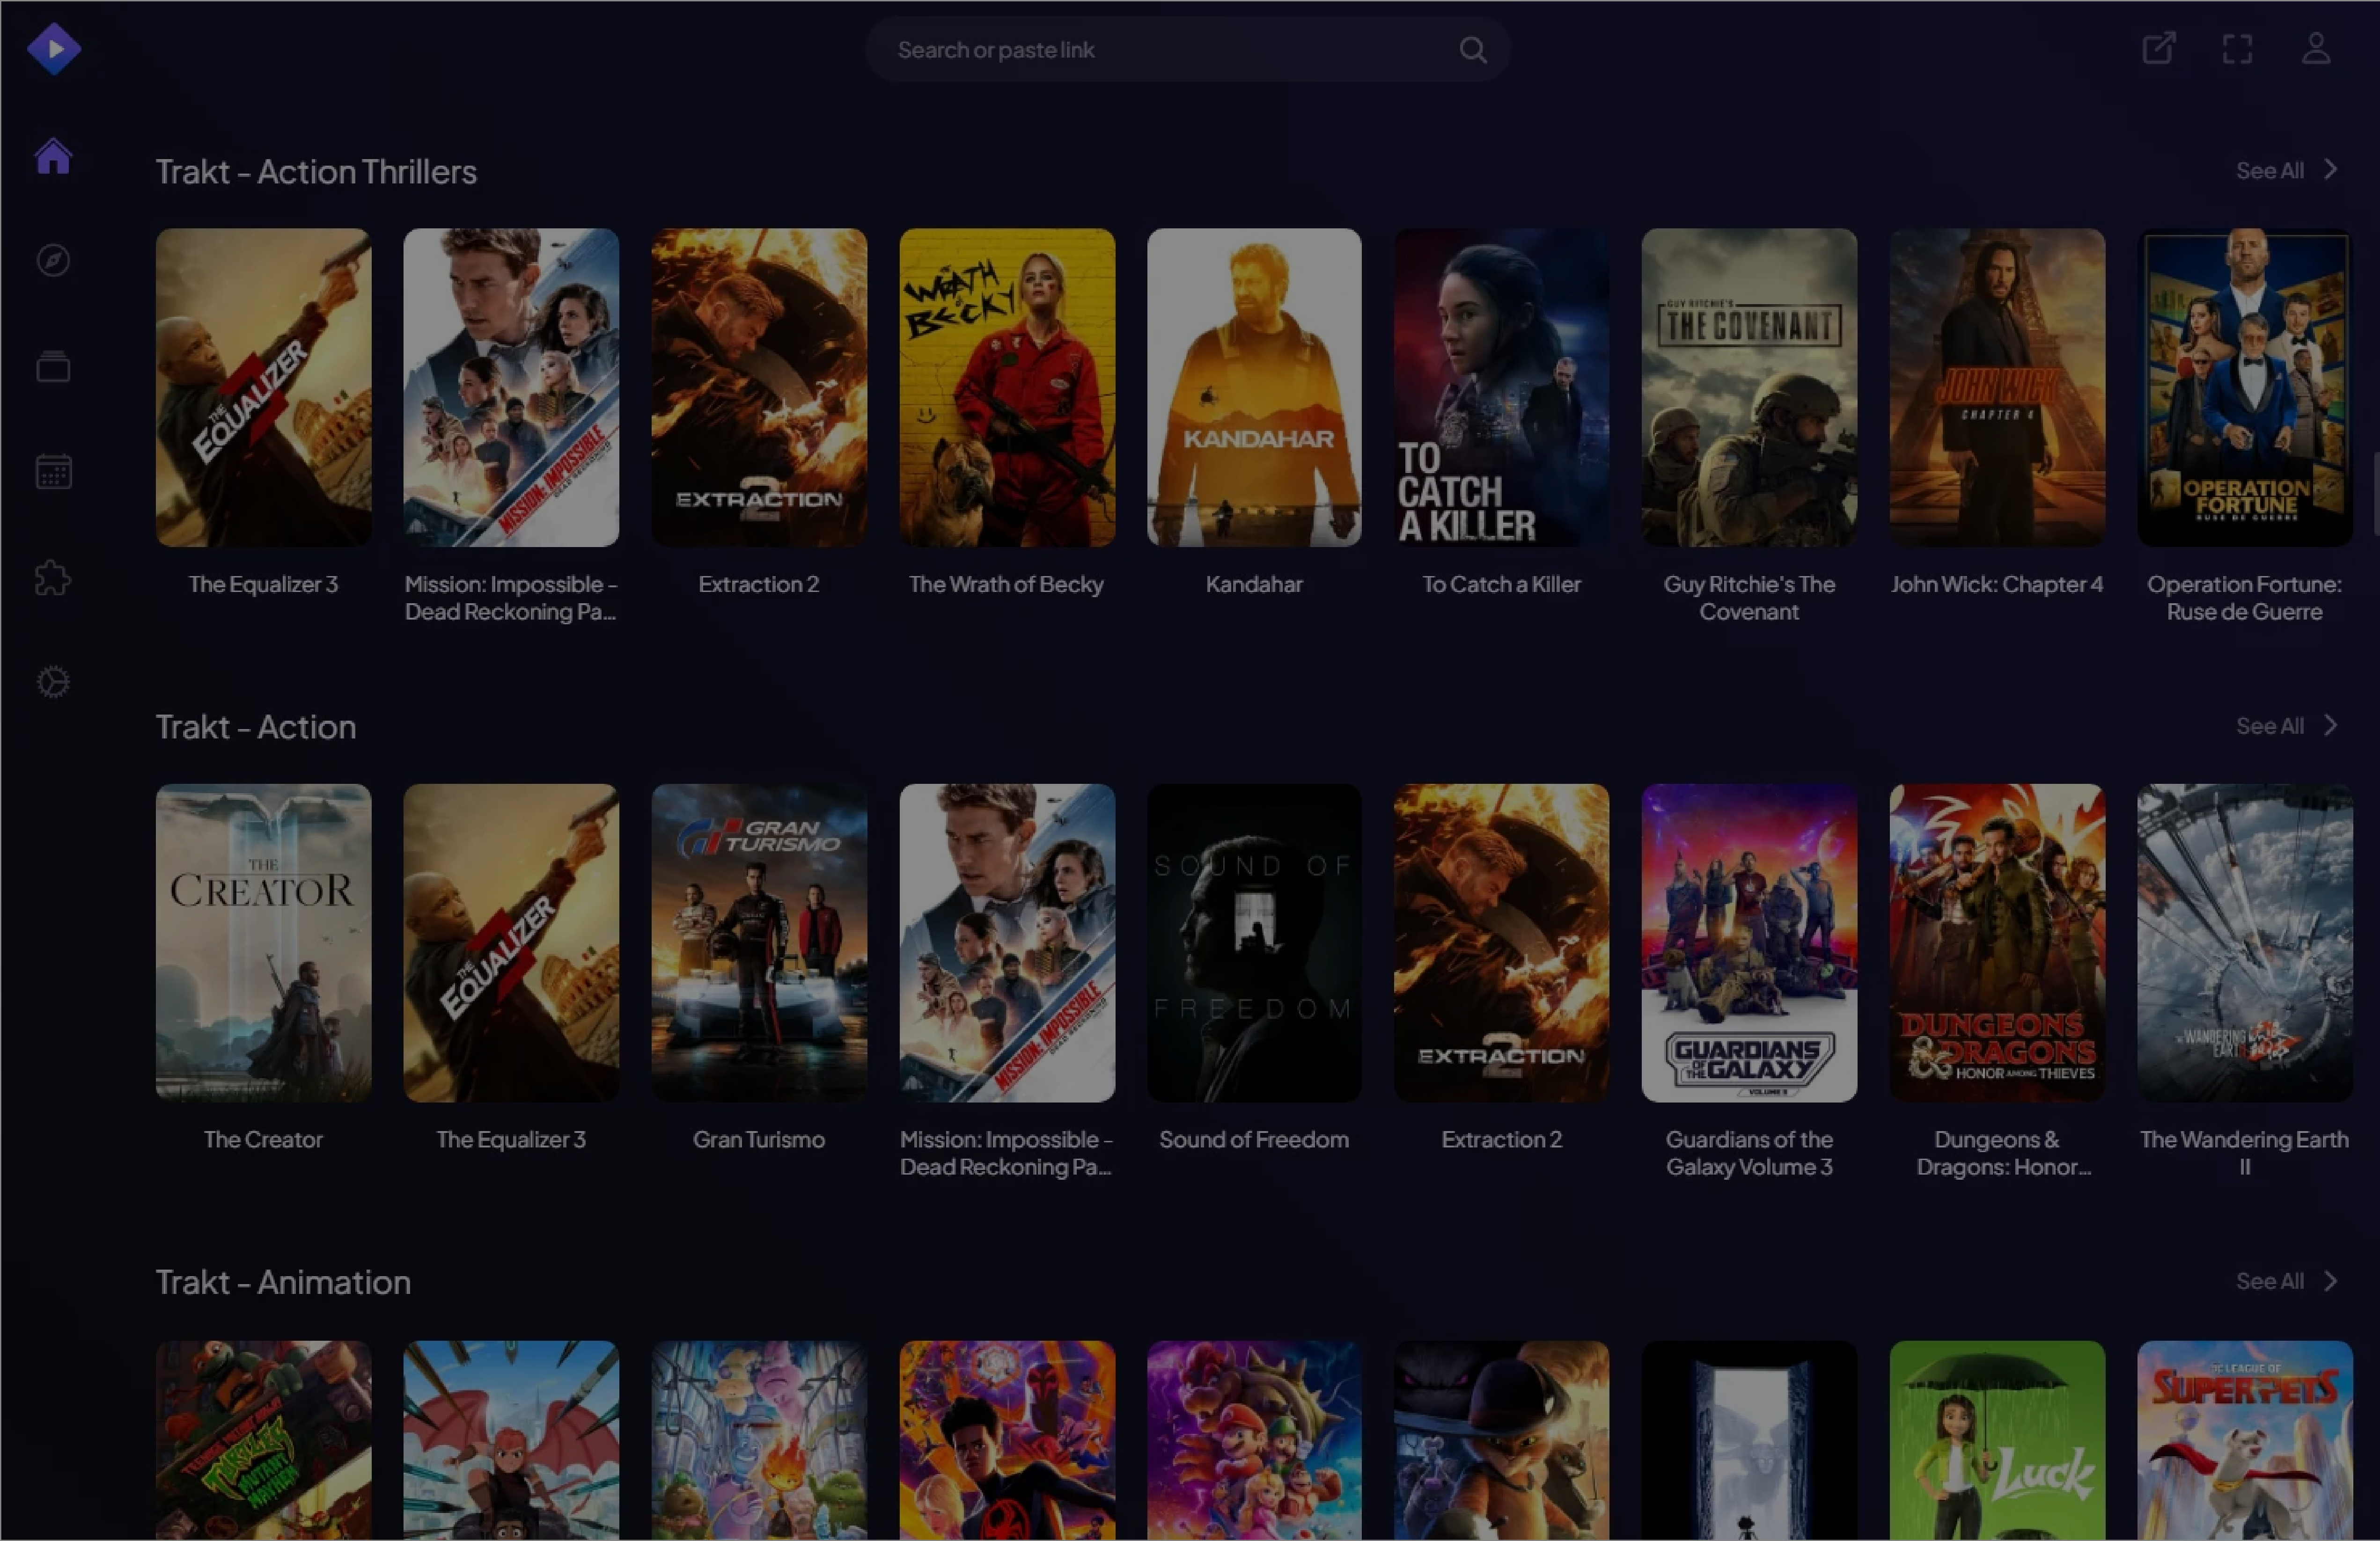Open Mission: Impossible poster in Trakt - Action row
This screenshot has width=2380, height=1541.
(1007, 943)
